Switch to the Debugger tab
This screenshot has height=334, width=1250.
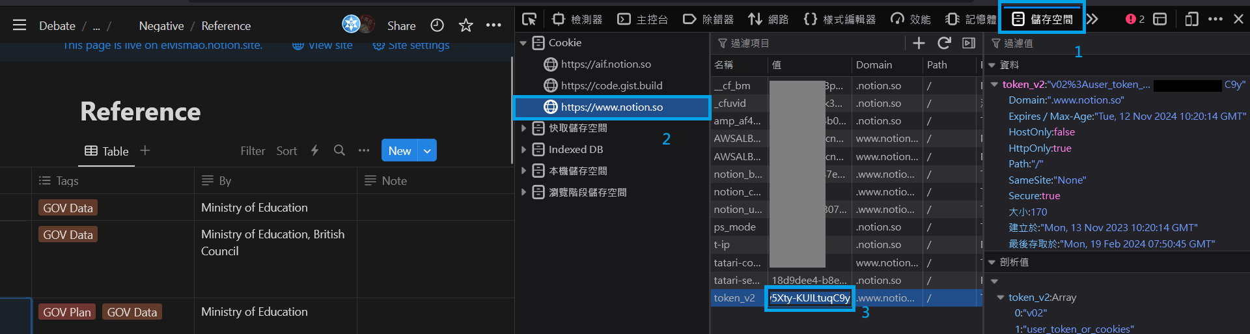708,19
